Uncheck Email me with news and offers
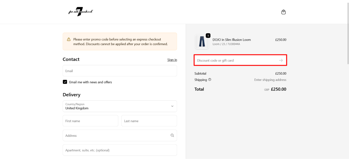Viewport: 349px width, 159px height. point(65,82)
